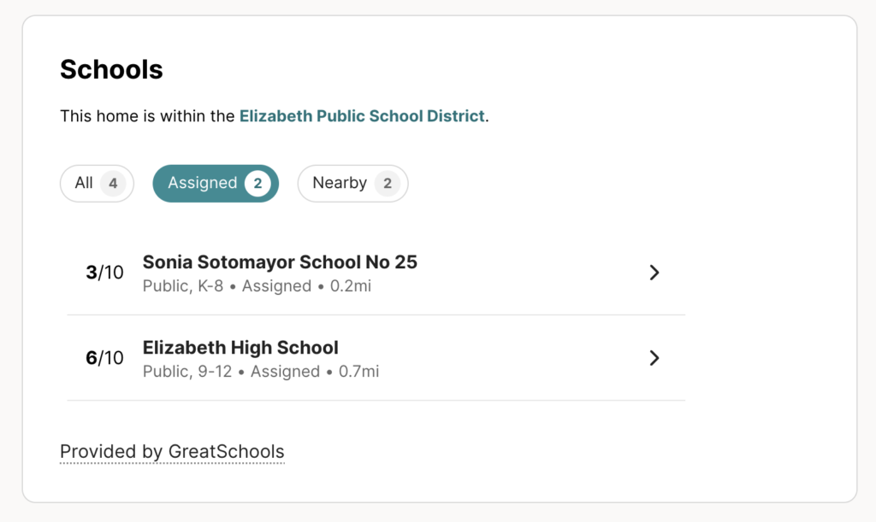Click the Public, 9-12 school details text

(186, 372)
